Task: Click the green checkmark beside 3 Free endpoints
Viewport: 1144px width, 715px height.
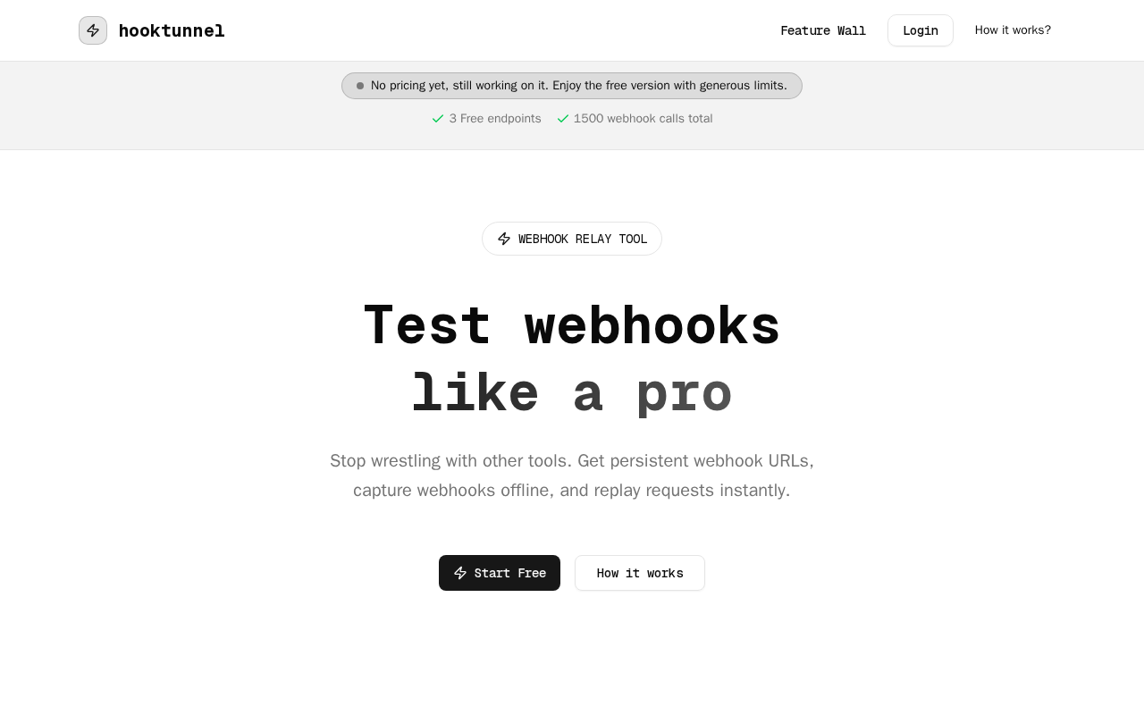Action: 438,119
